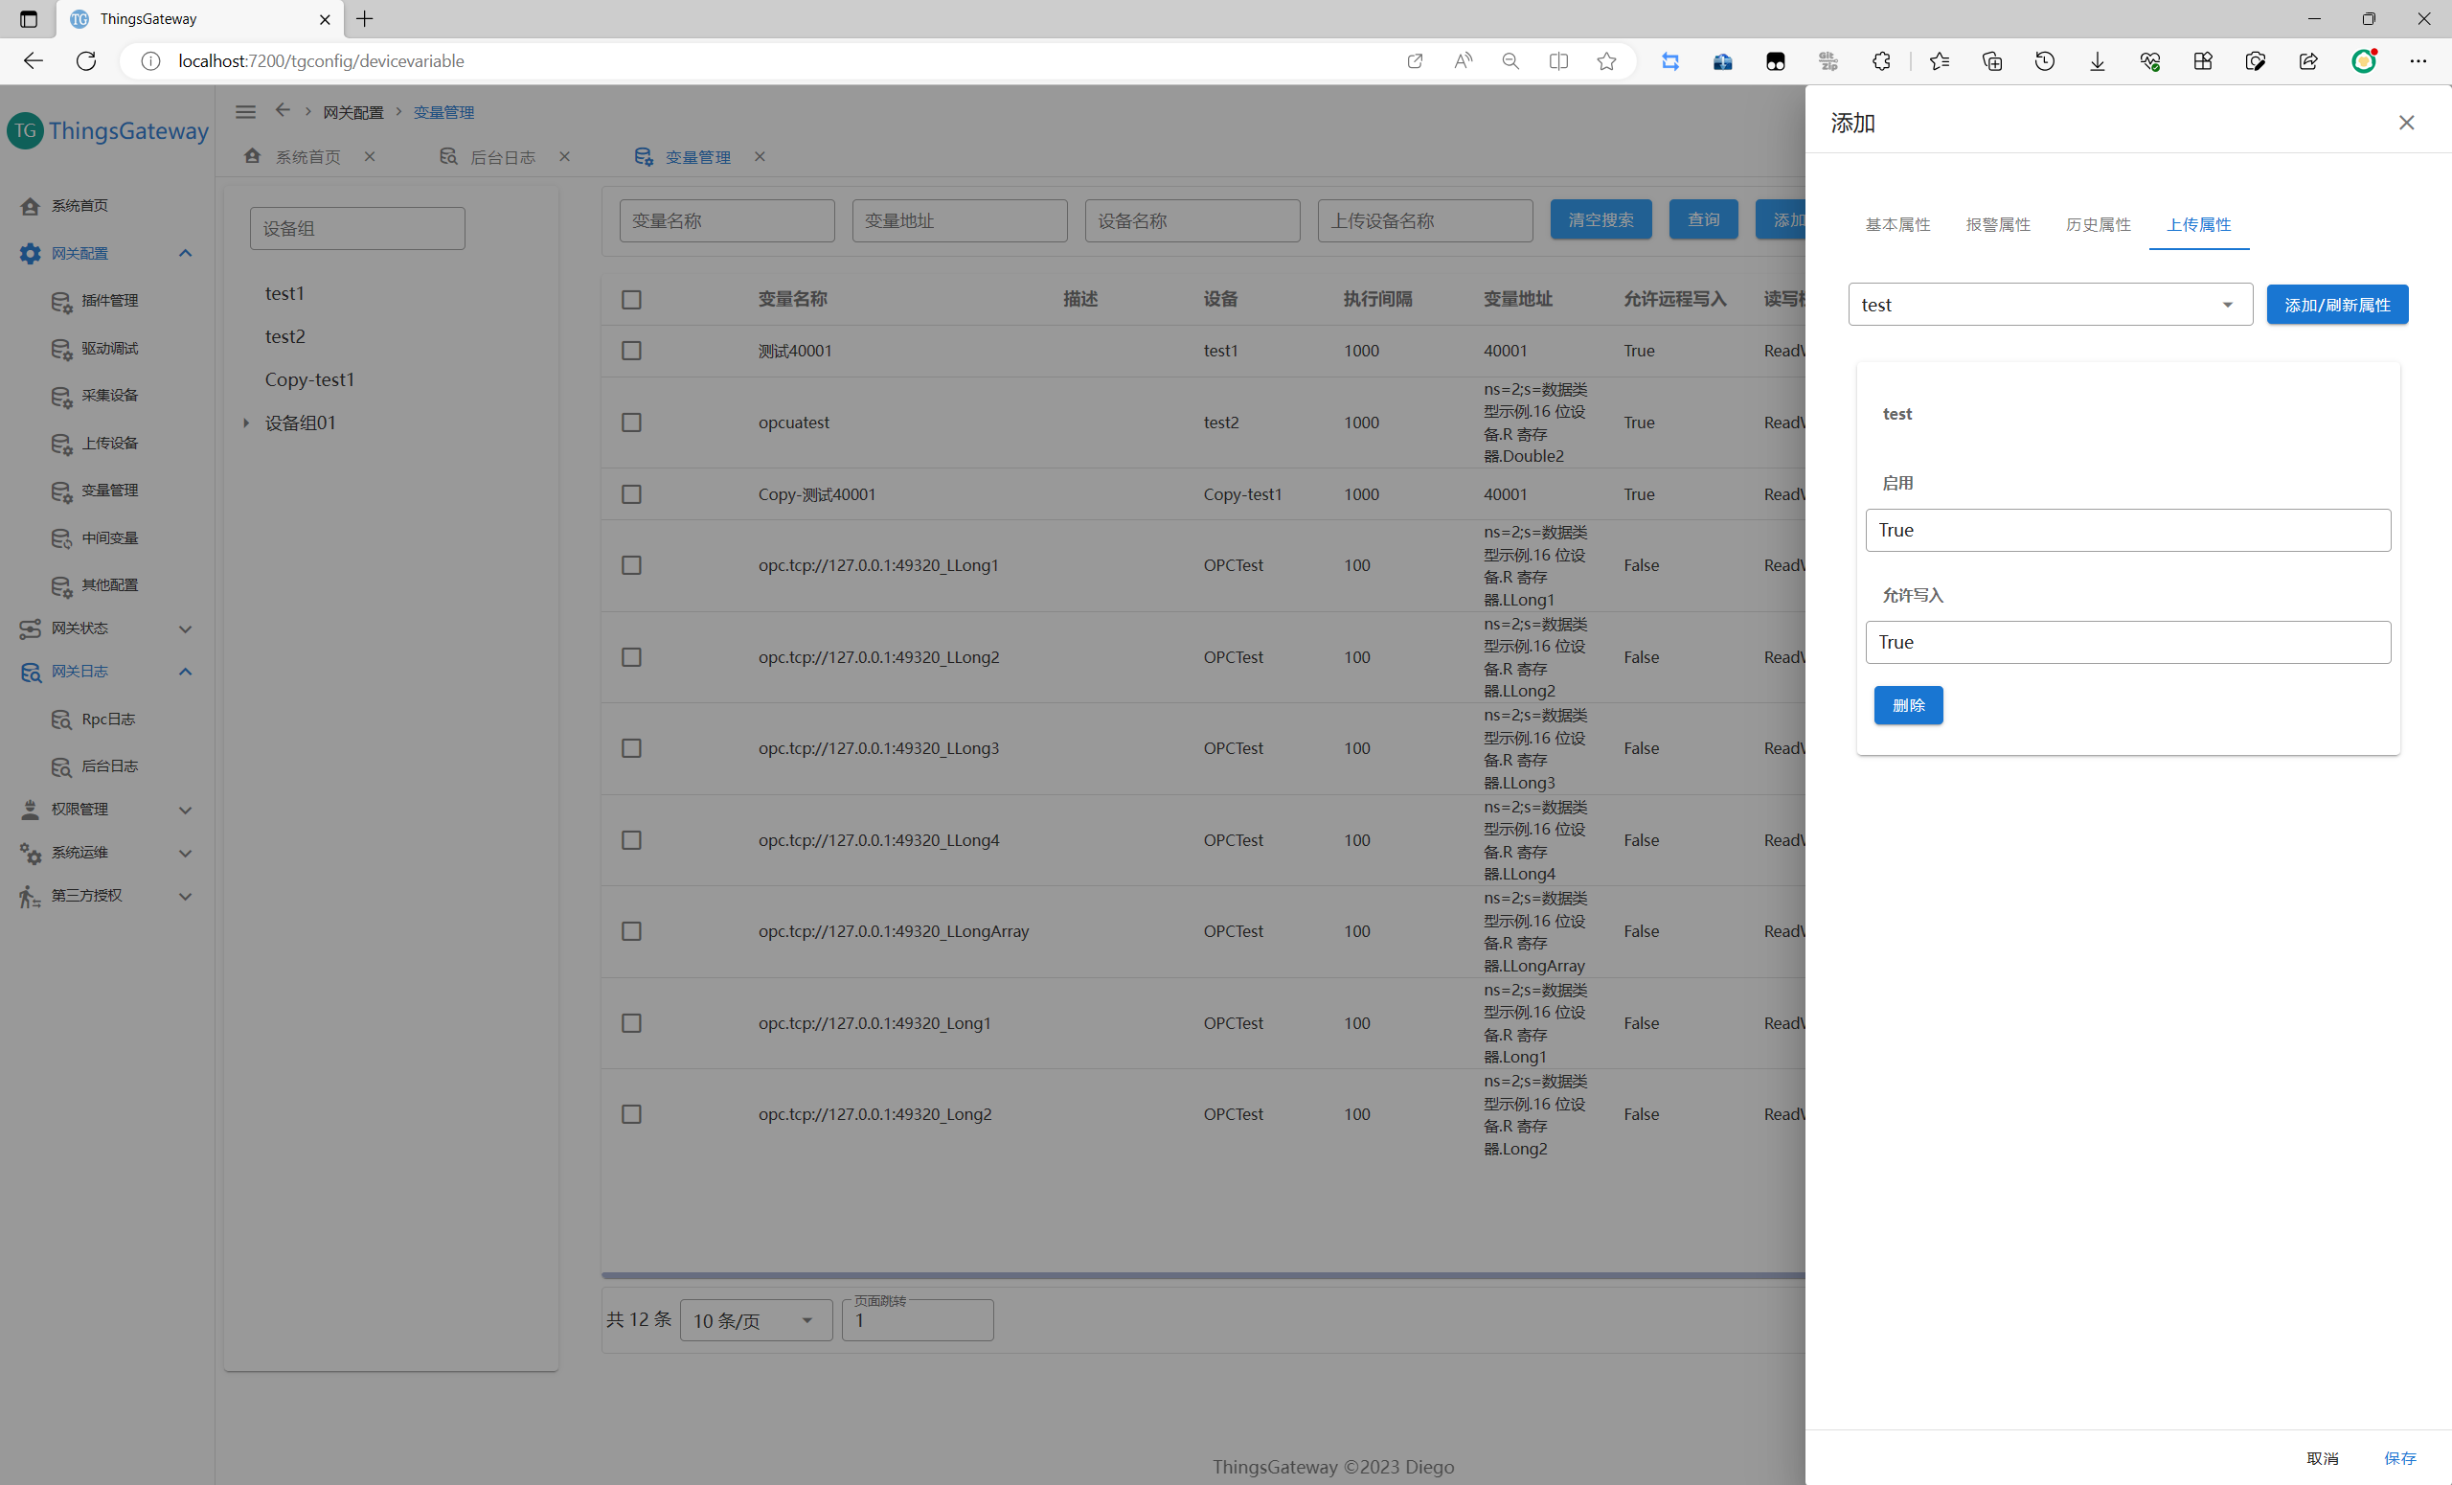Screen dimensions: 2452x1485
Task: Switch to the 基本属性 tab
Action: click(1896, 225)
